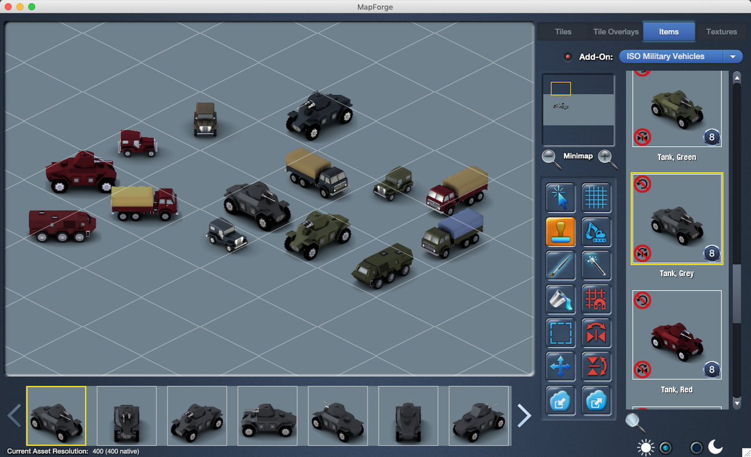The image size is (751, 457).
Task: Toggle the red Add-On indicator
Action: [x=567, y=57]
